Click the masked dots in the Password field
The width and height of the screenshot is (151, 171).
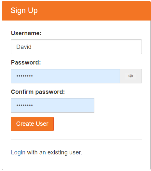pos(24,76)
